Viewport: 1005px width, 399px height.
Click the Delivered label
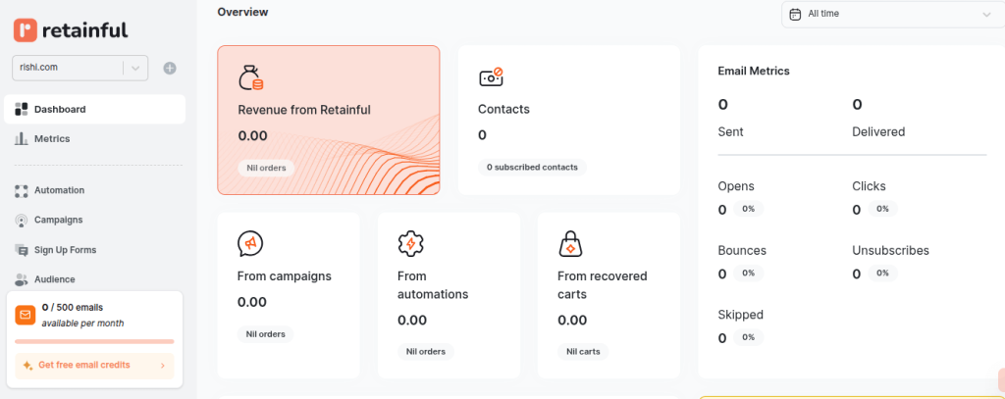pos(878,132)
